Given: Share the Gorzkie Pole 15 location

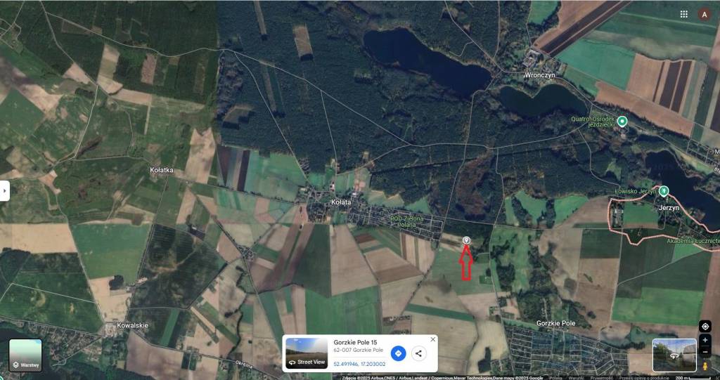Looking at the screenshot, I should point(418,353).
